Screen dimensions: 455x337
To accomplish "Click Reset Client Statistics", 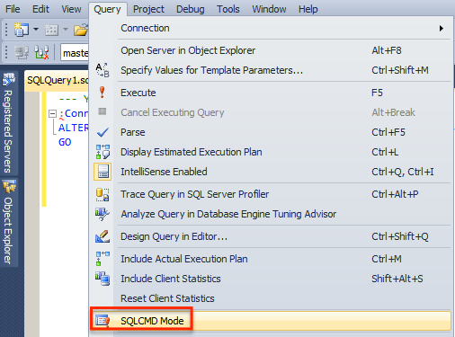I will click(271, 298).
